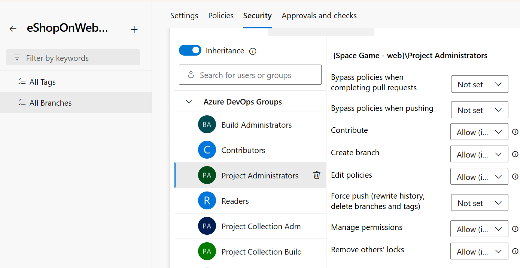
Task: Click the Inheritance info icon
Action: point(253,51)
